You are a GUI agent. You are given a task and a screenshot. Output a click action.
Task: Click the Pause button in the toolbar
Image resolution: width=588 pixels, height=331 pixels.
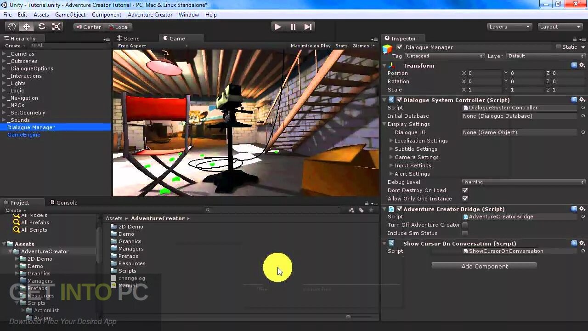point(293,27)
